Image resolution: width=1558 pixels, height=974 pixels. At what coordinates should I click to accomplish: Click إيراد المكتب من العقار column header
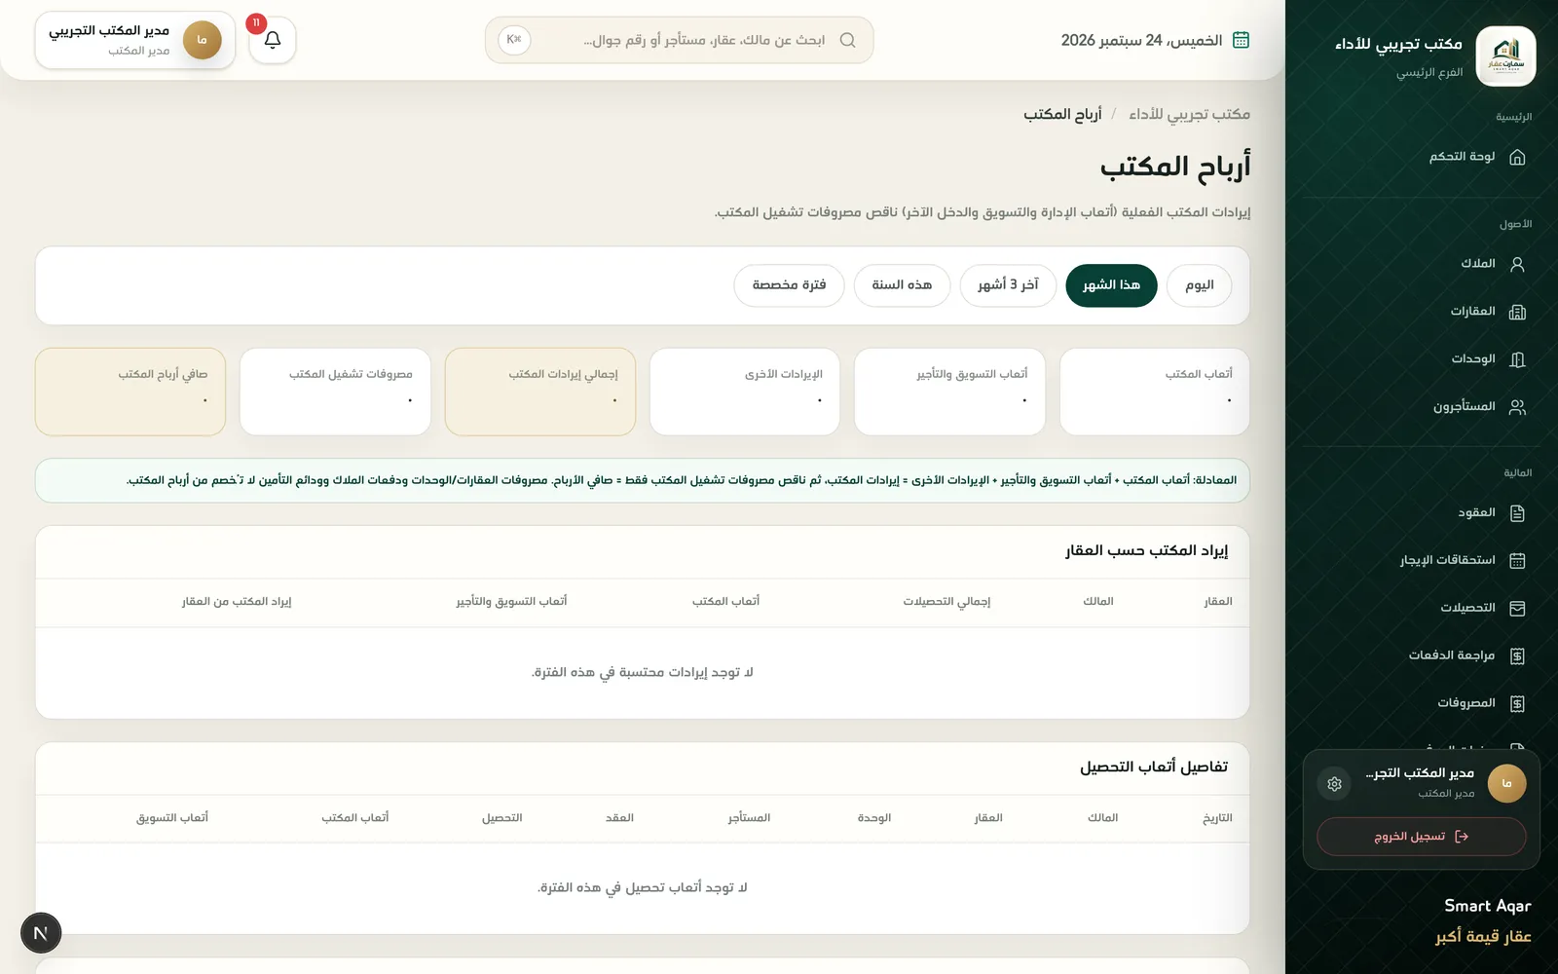click(x=237, y=602)
